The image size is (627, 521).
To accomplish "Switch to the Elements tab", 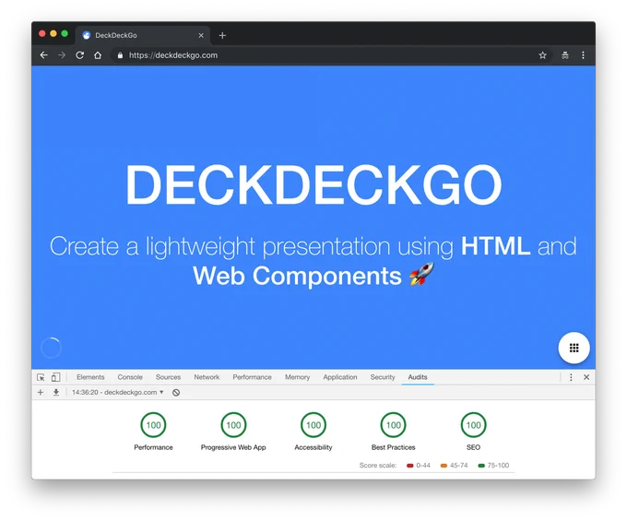I will [x=90, y=377].
